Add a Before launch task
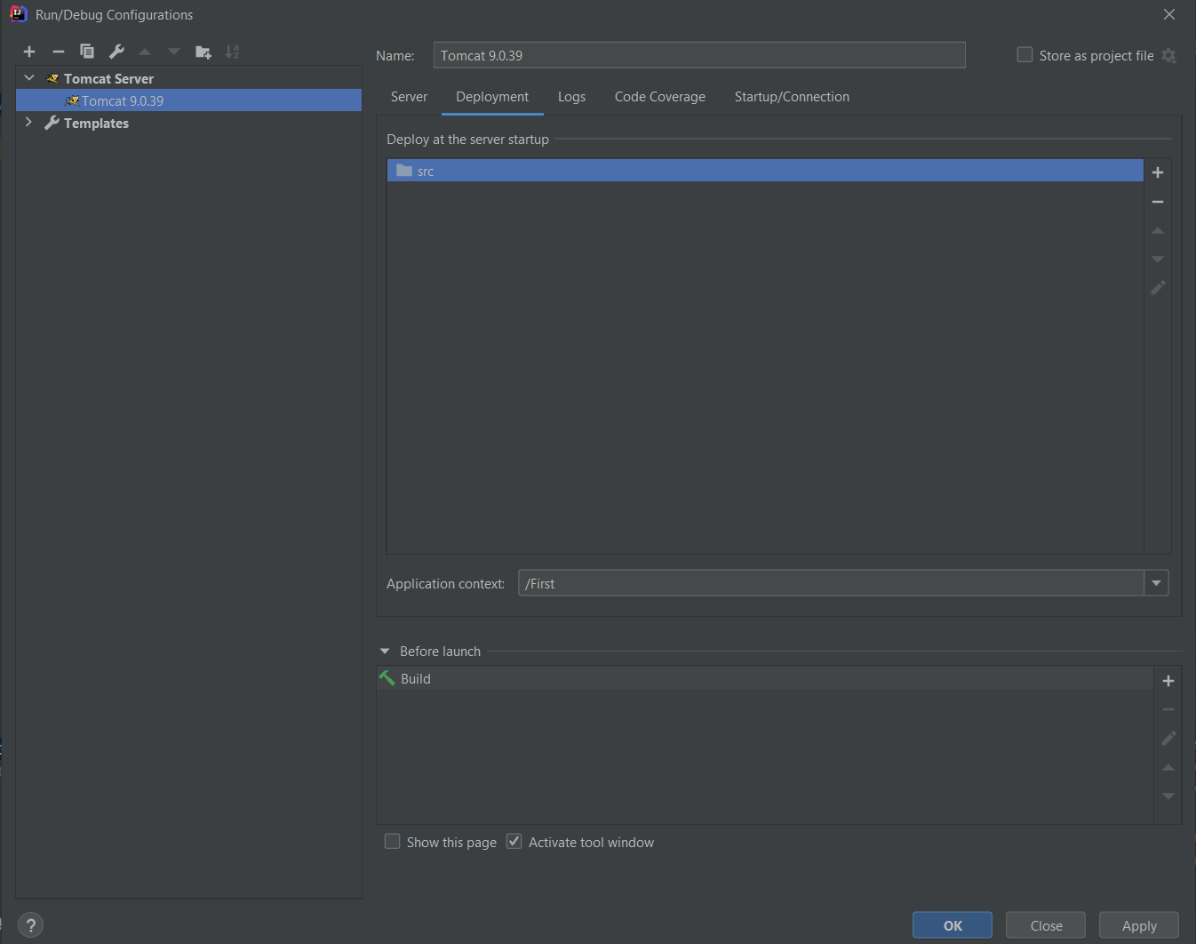The width and height of the screenshot is (1196, 944). [x=1168, y=681]
